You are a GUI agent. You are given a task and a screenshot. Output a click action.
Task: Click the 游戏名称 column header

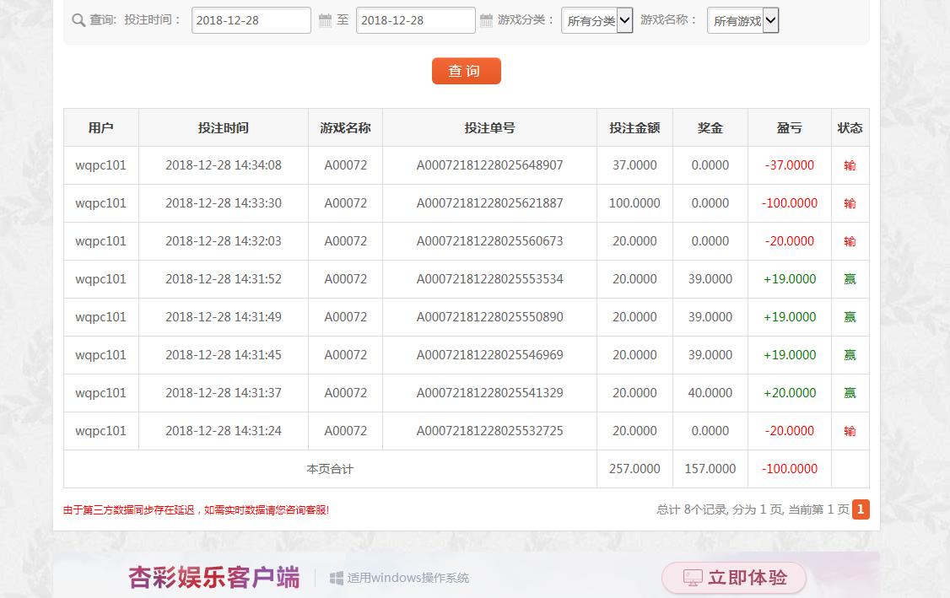point(345,128)
